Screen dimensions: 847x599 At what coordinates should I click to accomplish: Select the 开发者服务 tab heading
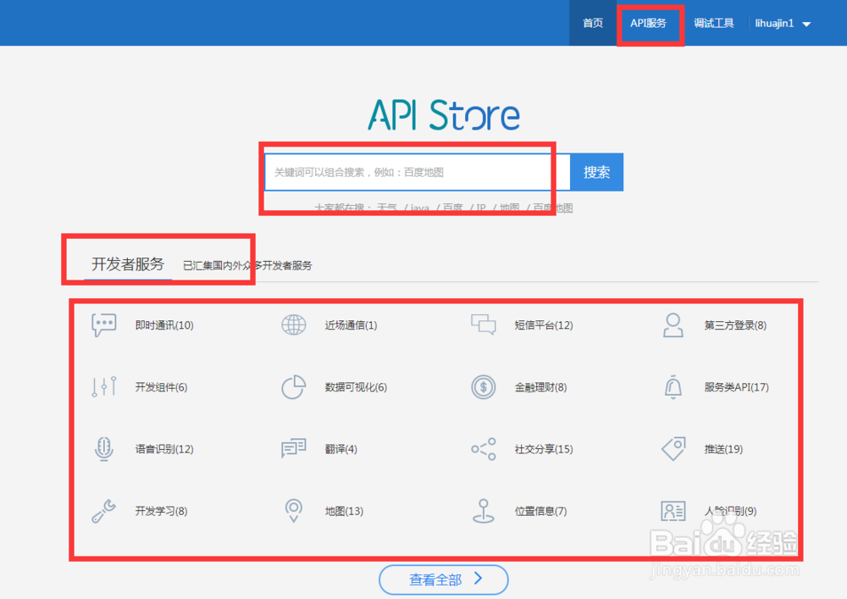pyautogui.click(x=128, y=264)
